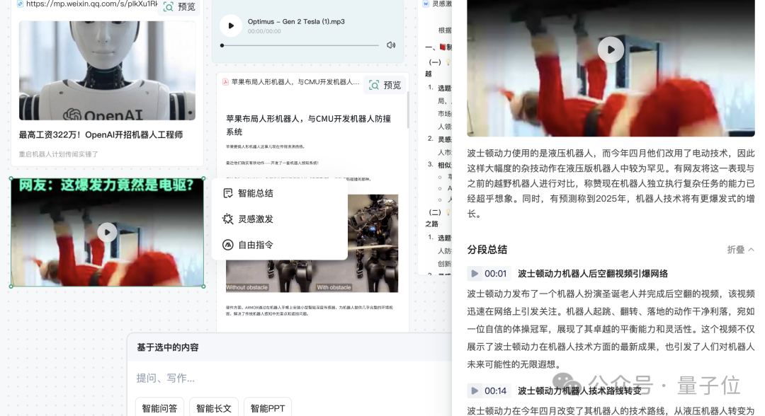The width and height of the screenshot is (765, 416).
Task: Play the selected Santa robot video thumbnail
Action: click(x=108, y=232)
